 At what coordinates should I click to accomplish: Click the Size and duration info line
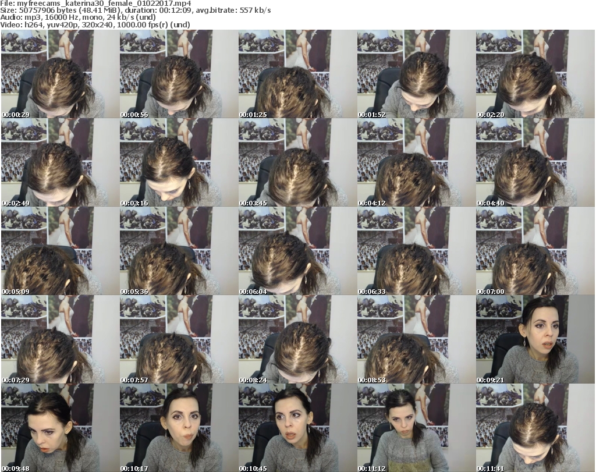point(135,10)
